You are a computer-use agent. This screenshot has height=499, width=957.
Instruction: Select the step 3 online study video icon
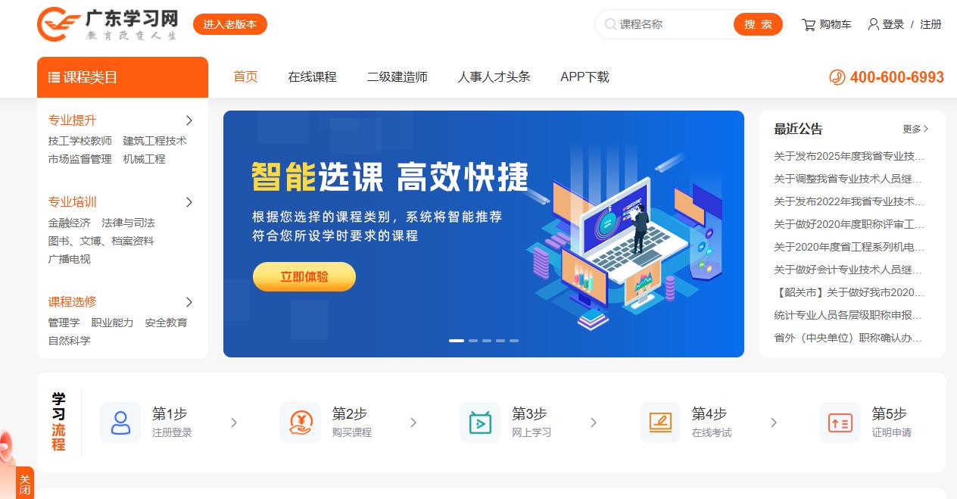[x=480, y=423]
